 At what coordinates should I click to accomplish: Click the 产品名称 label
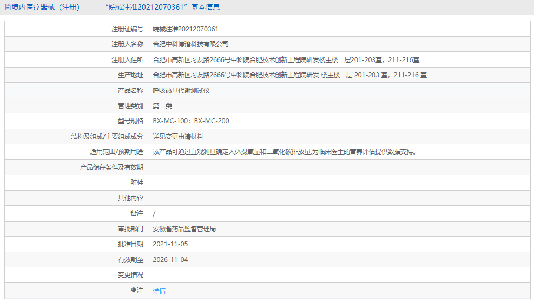click(x=130, y=90)
